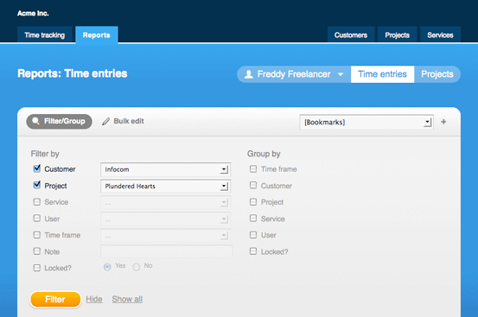Click the Hide link
The width and height of the screenshot is (478, 317).
94,299
